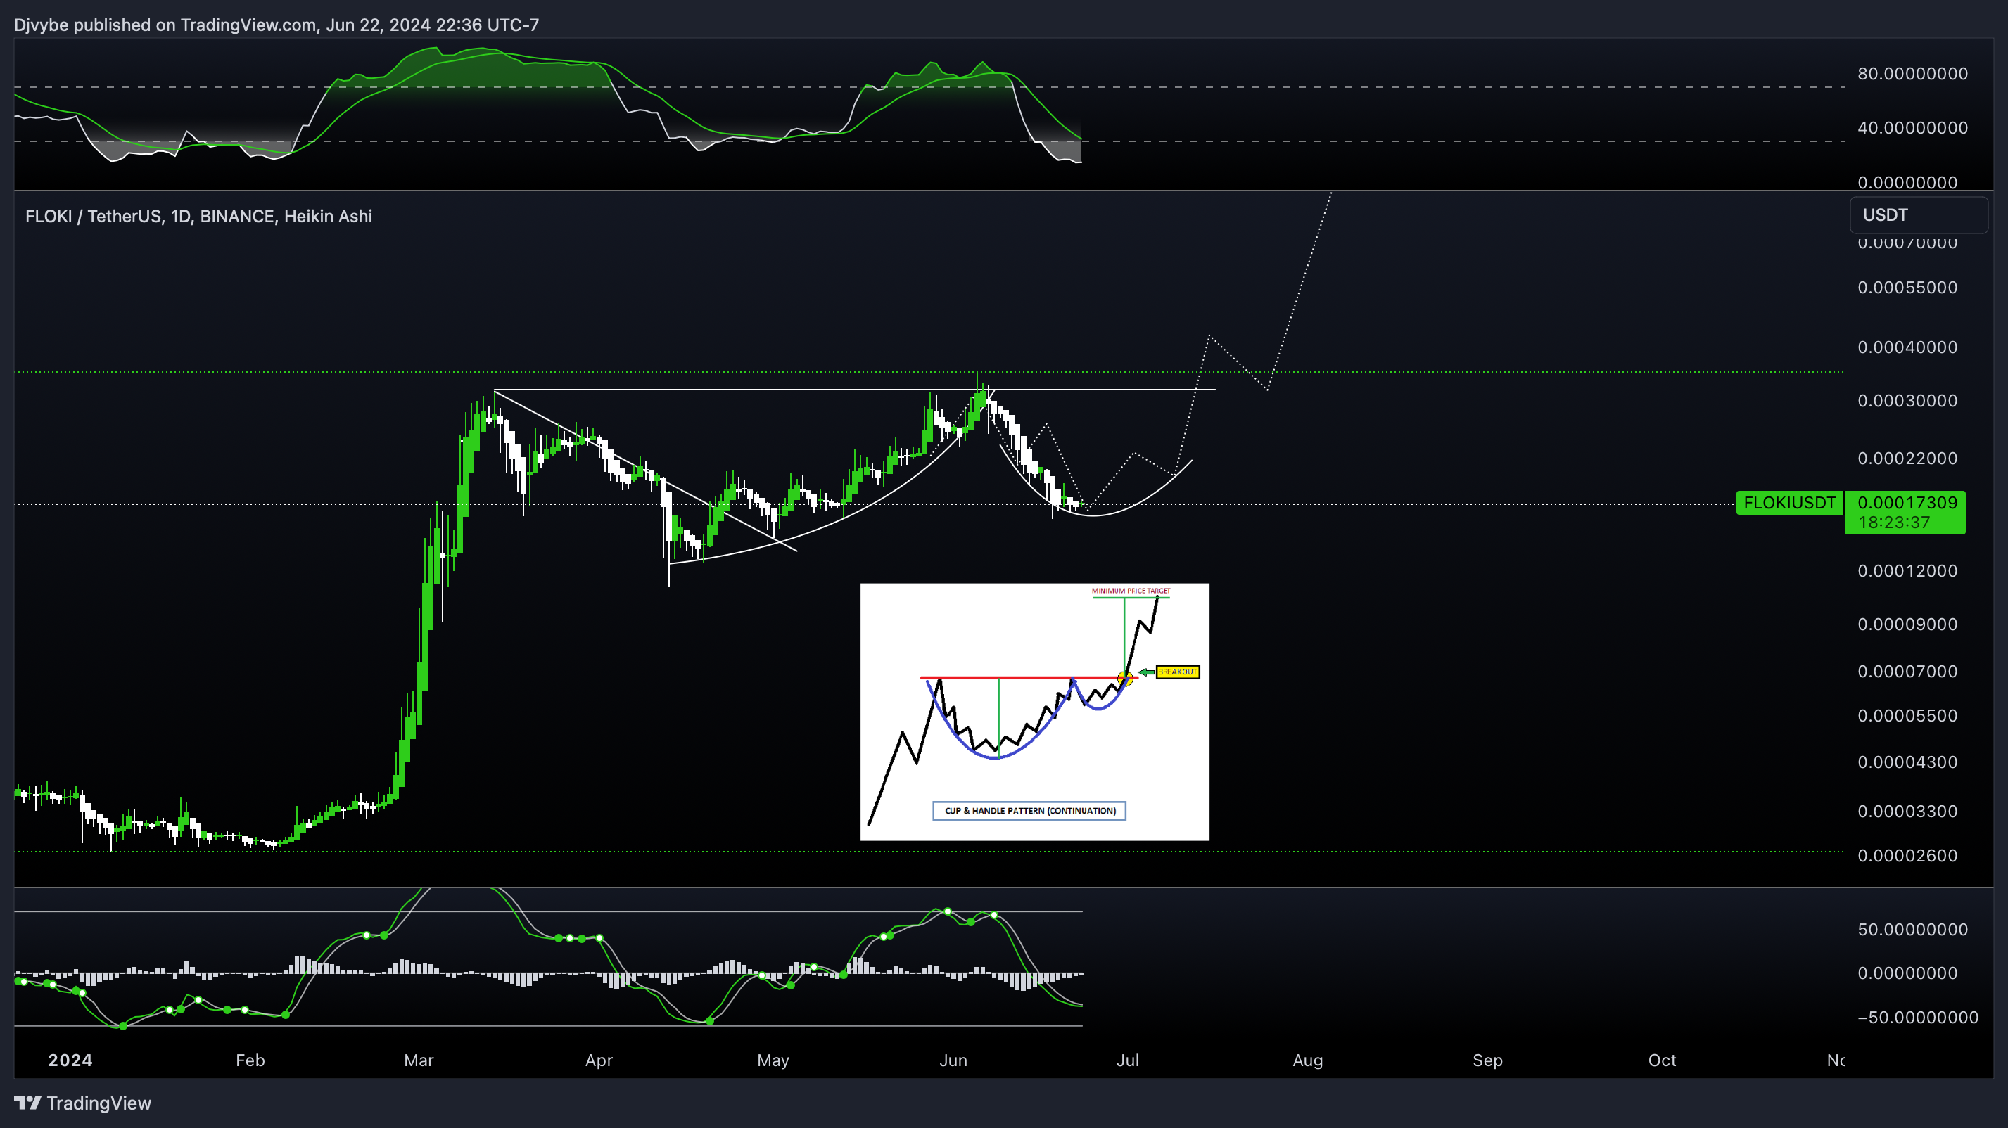Click the 0.00003300 price axis label
The image size is (2008, 1128).
(1907, 812)
